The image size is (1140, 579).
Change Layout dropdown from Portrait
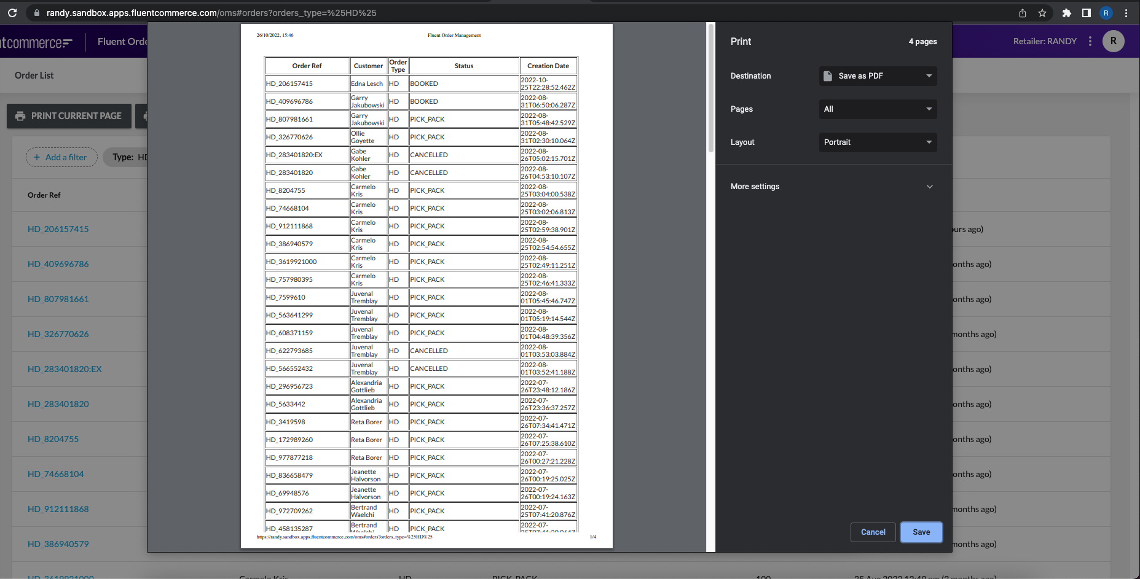pyautogui.click(x=878, y=142)
